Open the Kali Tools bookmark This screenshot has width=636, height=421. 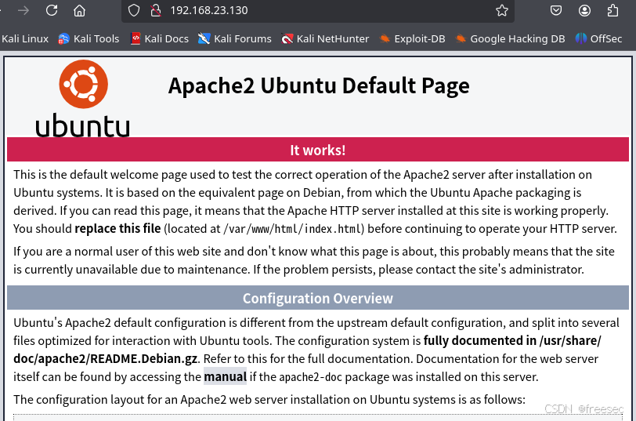click(89, 39)
